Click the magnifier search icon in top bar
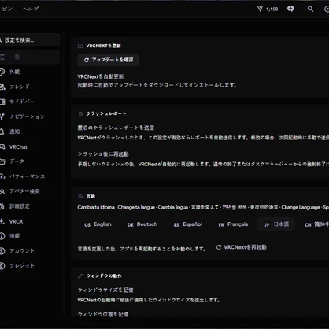The image size is (329, 329). (x=310, y=9)
